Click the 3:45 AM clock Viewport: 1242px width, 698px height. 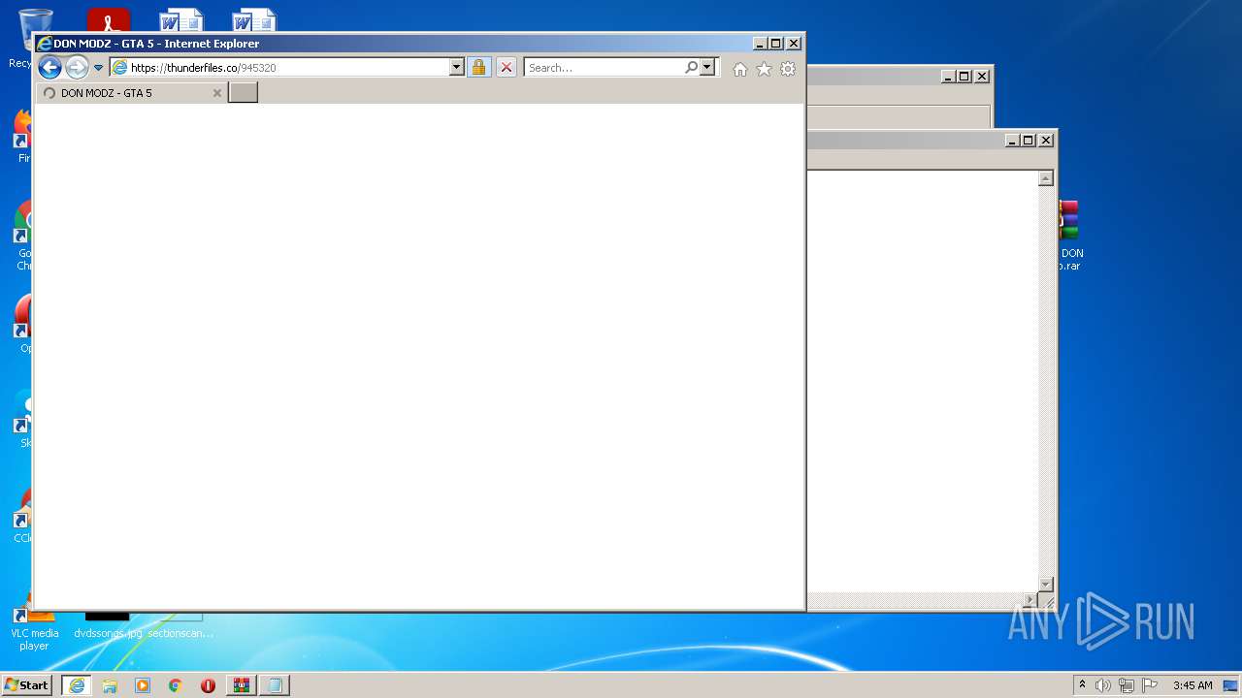point(1193,685)
